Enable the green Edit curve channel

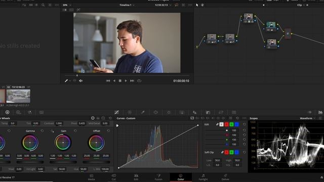tap(232, 124)
